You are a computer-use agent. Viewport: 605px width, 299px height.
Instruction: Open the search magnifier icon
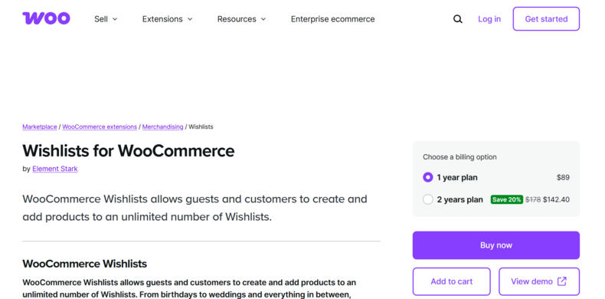click(x=458, y=19)
